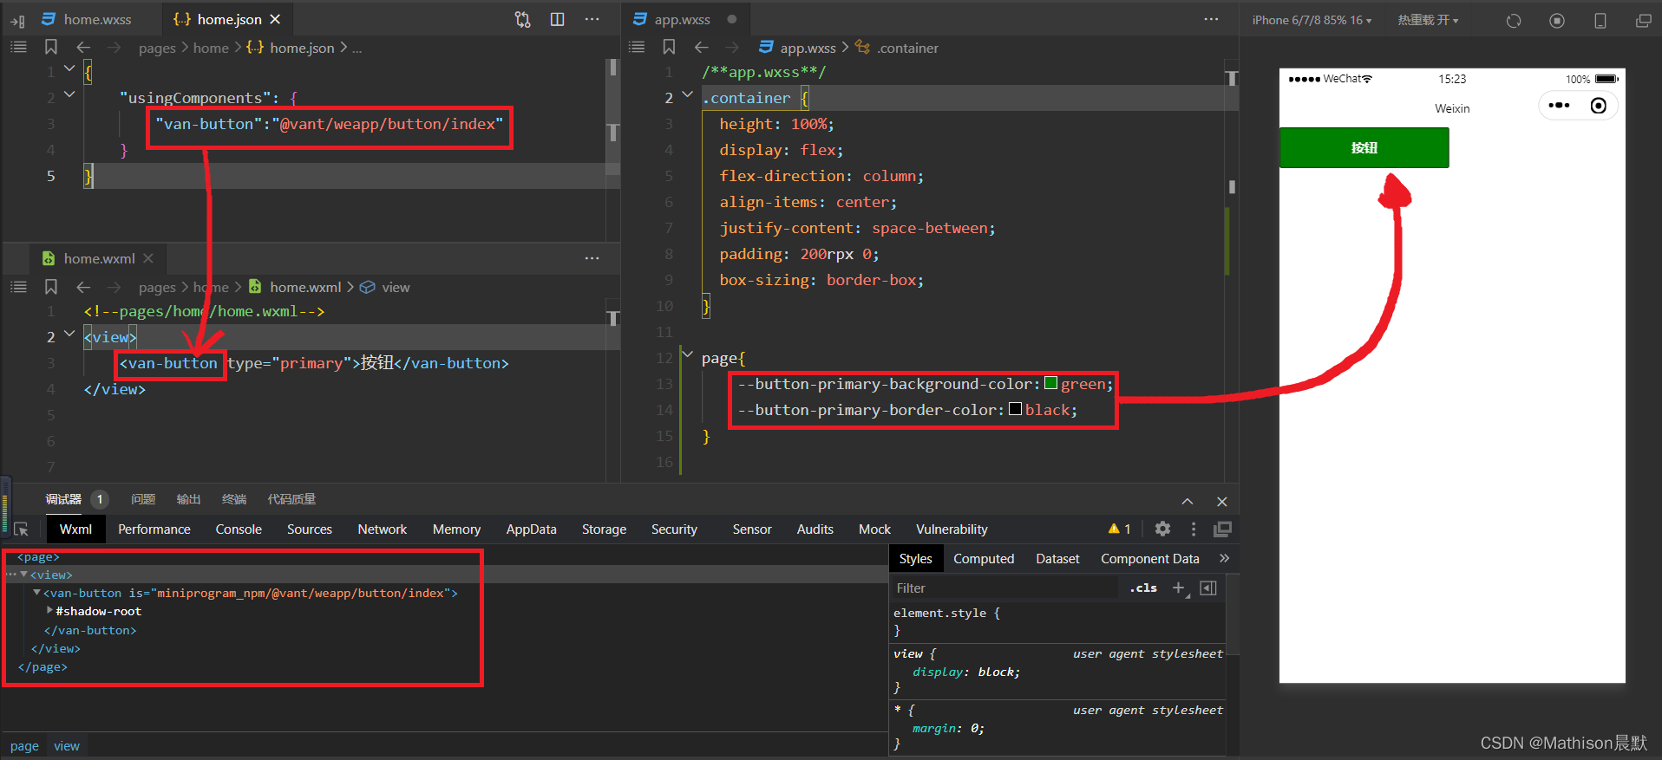Viewport: 1662px width, 760px height.
Task: Go back arrow in app.wxss breadcrumb bar
Action: point(701,47)
